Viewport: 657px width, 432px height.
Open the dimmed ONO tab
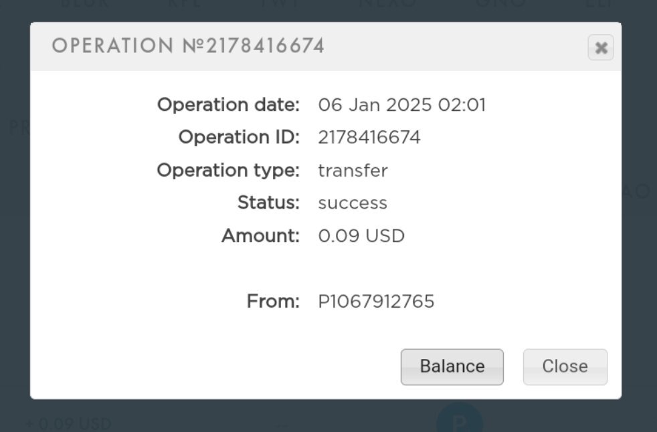[500, 3]
